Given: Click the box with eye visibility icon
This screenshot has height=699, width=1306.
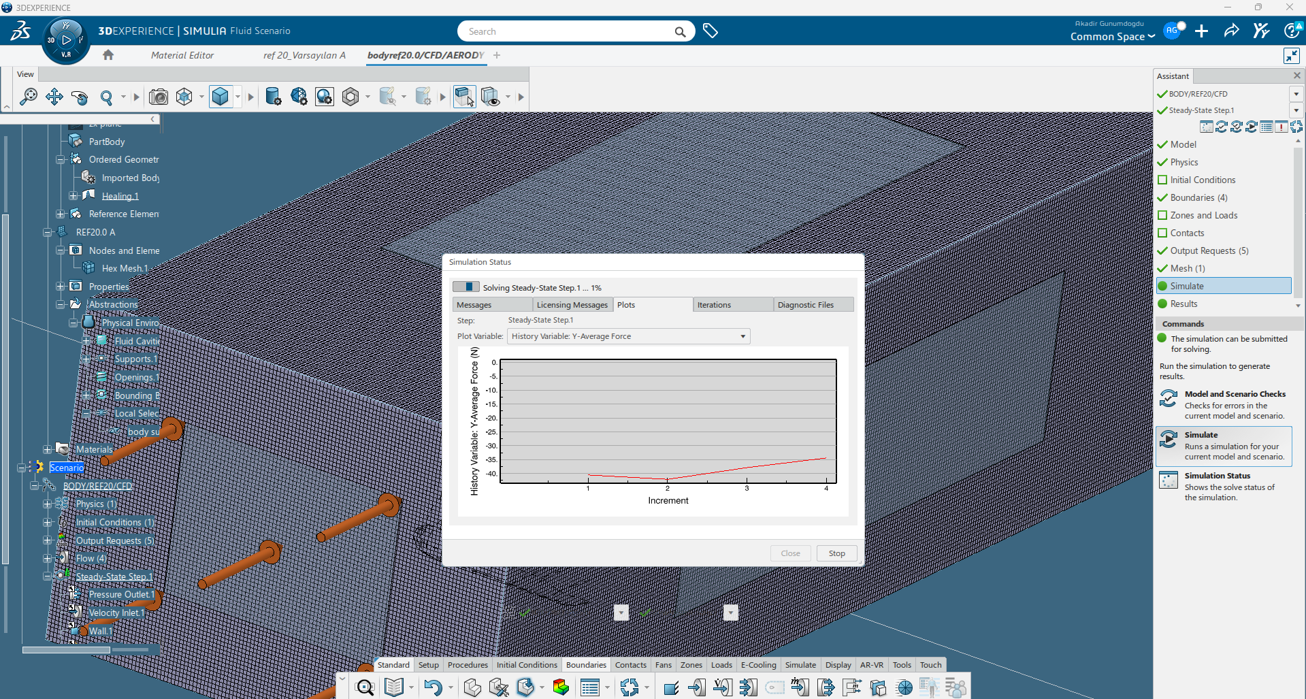Looking at the screenshot, I should pyautogui.click(x=490, y=97).
